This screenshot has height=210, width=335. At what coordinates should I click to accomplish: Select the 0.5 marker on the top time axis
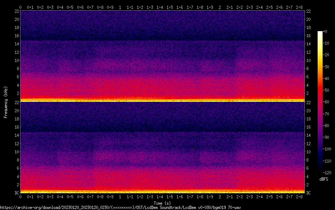point(70,7)
